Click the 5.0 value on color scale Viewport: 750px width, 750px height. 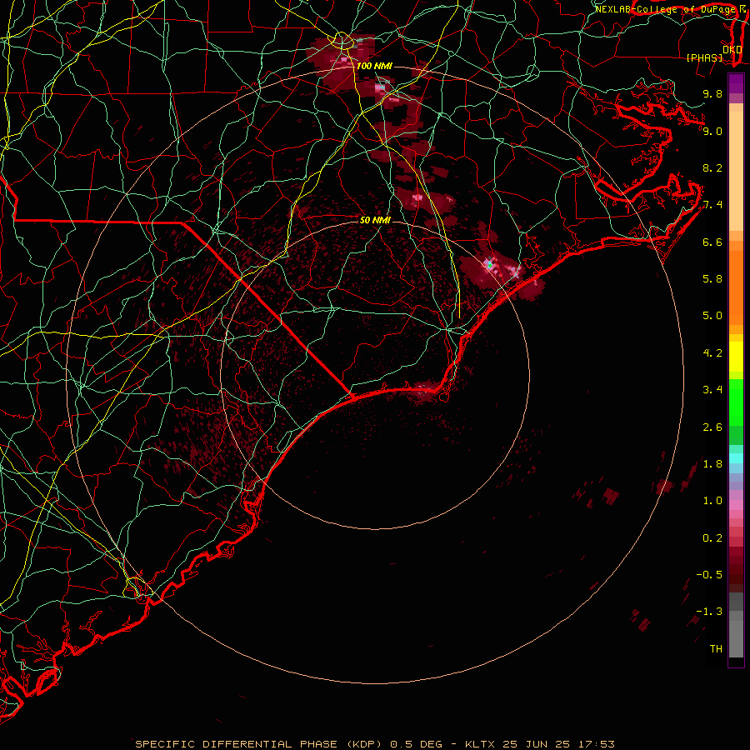point(712,316)
